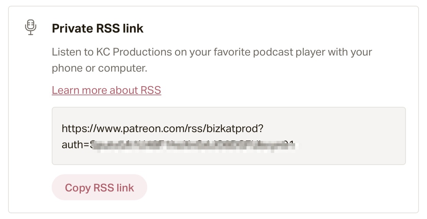The image size is (427, 219).
Task: Click "https://www" at the URL start
Action: [x=84, y=127]
